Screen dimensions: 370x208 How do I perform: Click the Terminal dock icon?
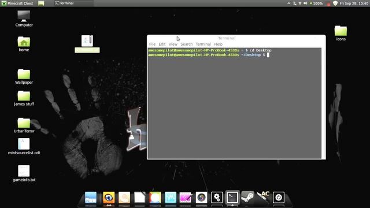(x=232, y=198)
